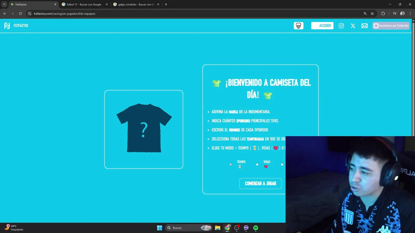The width and height of the screenshot is (415, 233).
Task: Open the team shield selector icon
Action: click(299, 26)
